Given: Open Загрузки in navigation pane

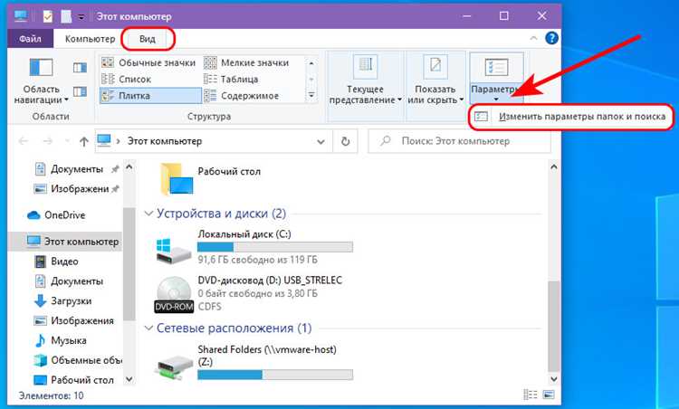Looking at the screenshot, I should tap(62, 300).
